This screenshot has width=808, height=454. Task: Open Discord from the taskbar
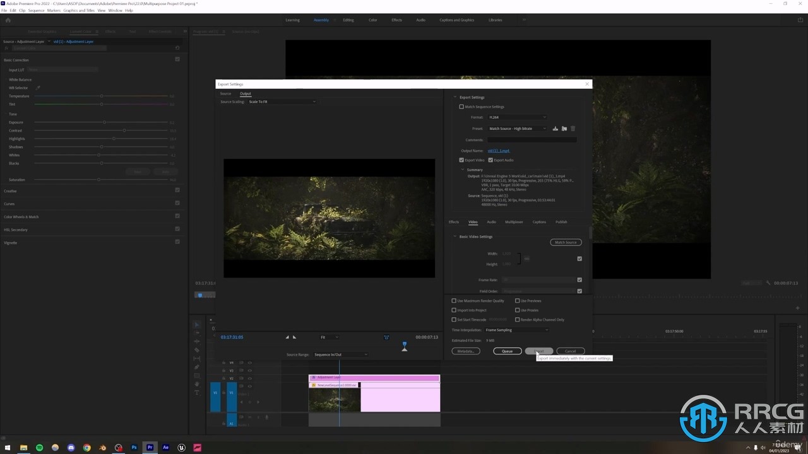pos(71,448)
